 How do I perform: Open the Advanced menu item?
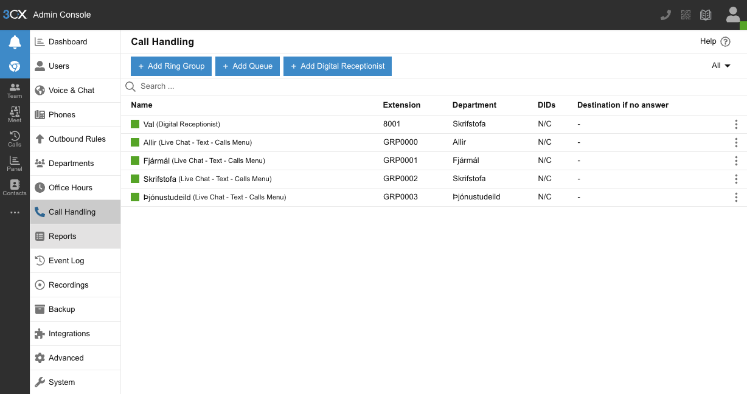coord(75,358)
